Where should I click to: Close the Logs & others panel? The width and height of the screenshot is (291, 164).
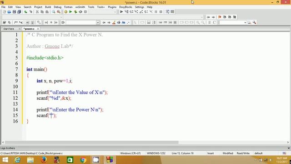289,148
